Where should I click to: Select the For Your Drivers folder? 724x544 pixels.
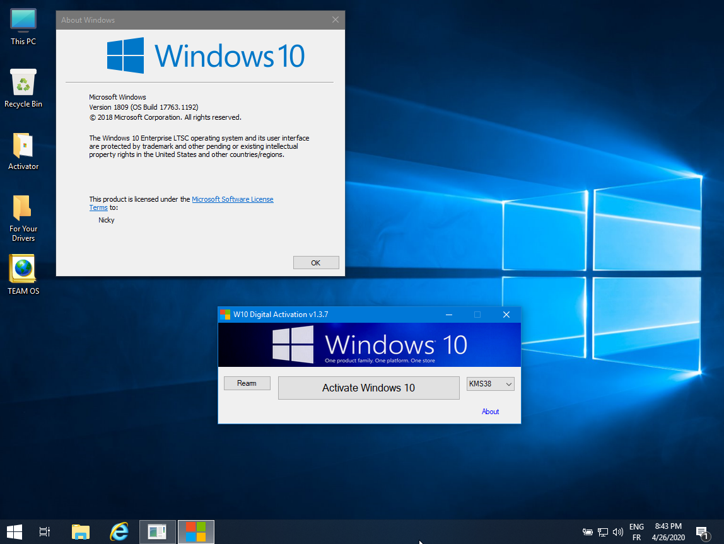coord(23,218)
